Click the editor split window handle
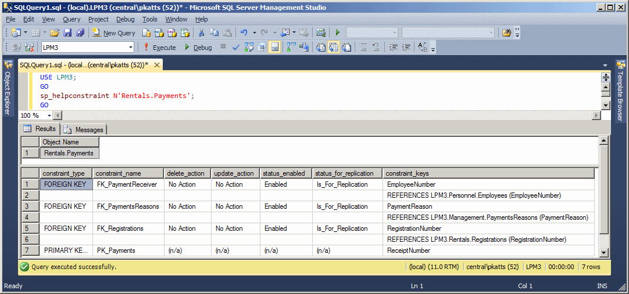Screen dimensions: 629x294 pyautogui.click(x=606, y=77)
